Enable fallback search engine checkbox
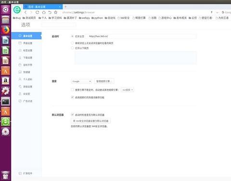This screenshot has height=181, width=231. (x=72, y=90)
